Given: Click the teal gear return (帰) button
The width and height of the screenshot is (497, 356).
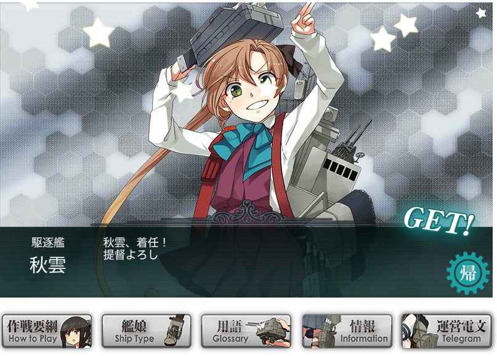Looking at the screenshot, I should pyautogui.click(x=467, y=273).
